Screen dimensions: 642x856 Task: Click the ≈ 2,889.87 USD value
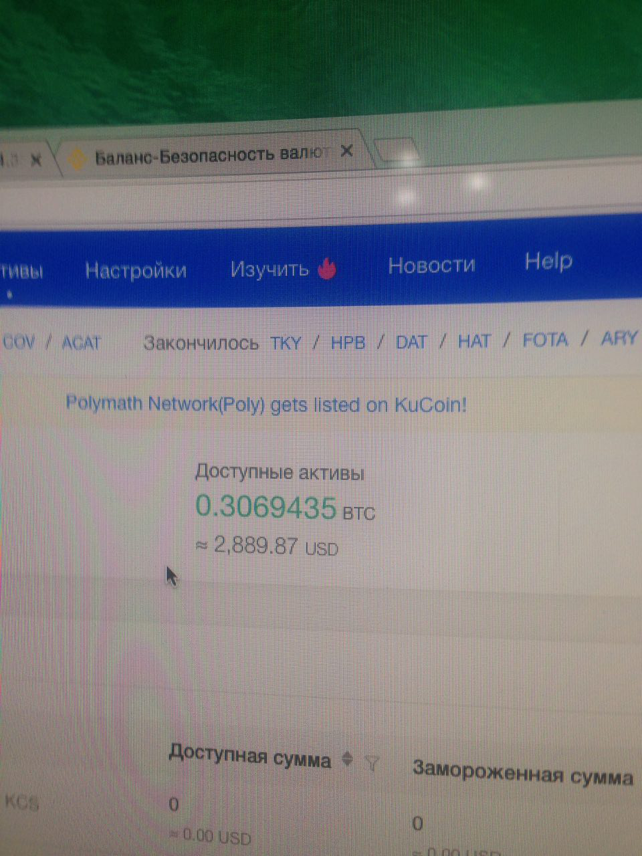tap(267, 546)
